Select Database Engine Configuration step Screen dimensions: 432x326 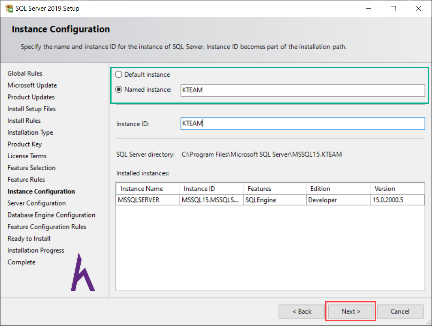(x=51, y=215)
